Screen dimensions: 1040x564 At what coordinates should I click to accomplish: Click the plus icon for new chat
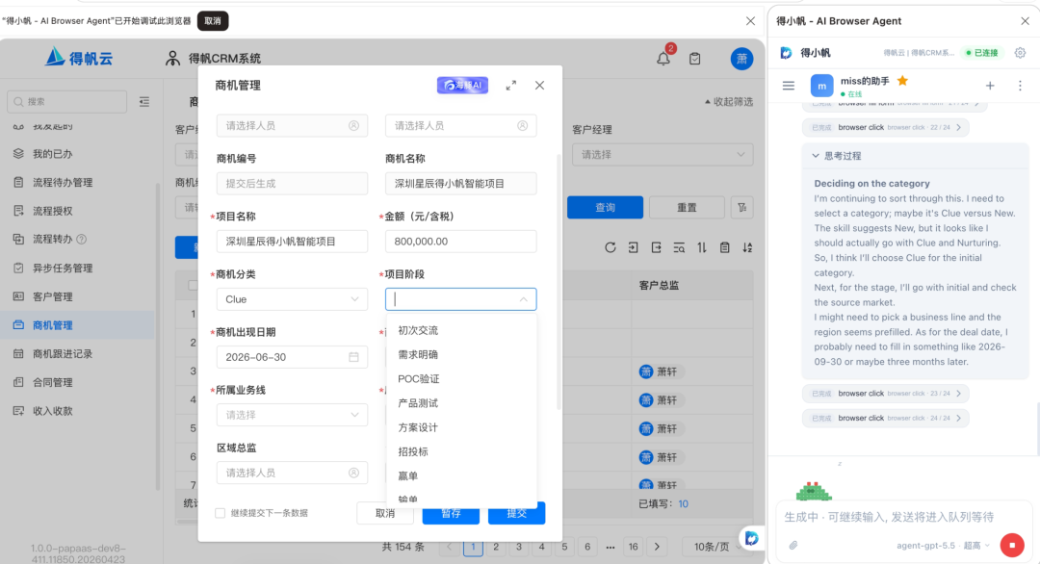click(x=990, y=86)
